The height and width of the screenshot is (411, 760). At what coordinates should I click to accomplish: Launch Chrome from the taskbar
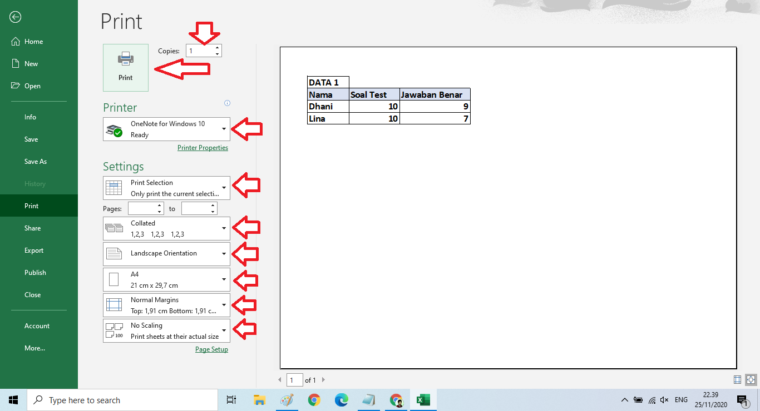[x=314, y=399]
